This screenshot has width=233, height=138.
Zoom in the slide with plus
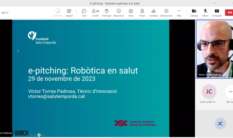click(x=25, y=133)
